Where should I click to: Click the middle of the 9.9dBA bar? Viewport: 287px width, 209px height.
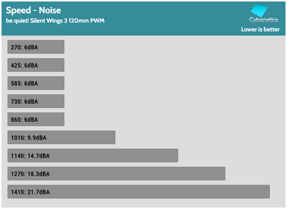[61, 138]
